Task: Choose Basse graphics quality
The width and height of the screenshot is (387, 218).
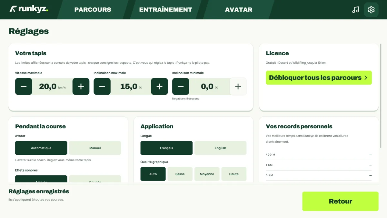Action: point(180,174)
